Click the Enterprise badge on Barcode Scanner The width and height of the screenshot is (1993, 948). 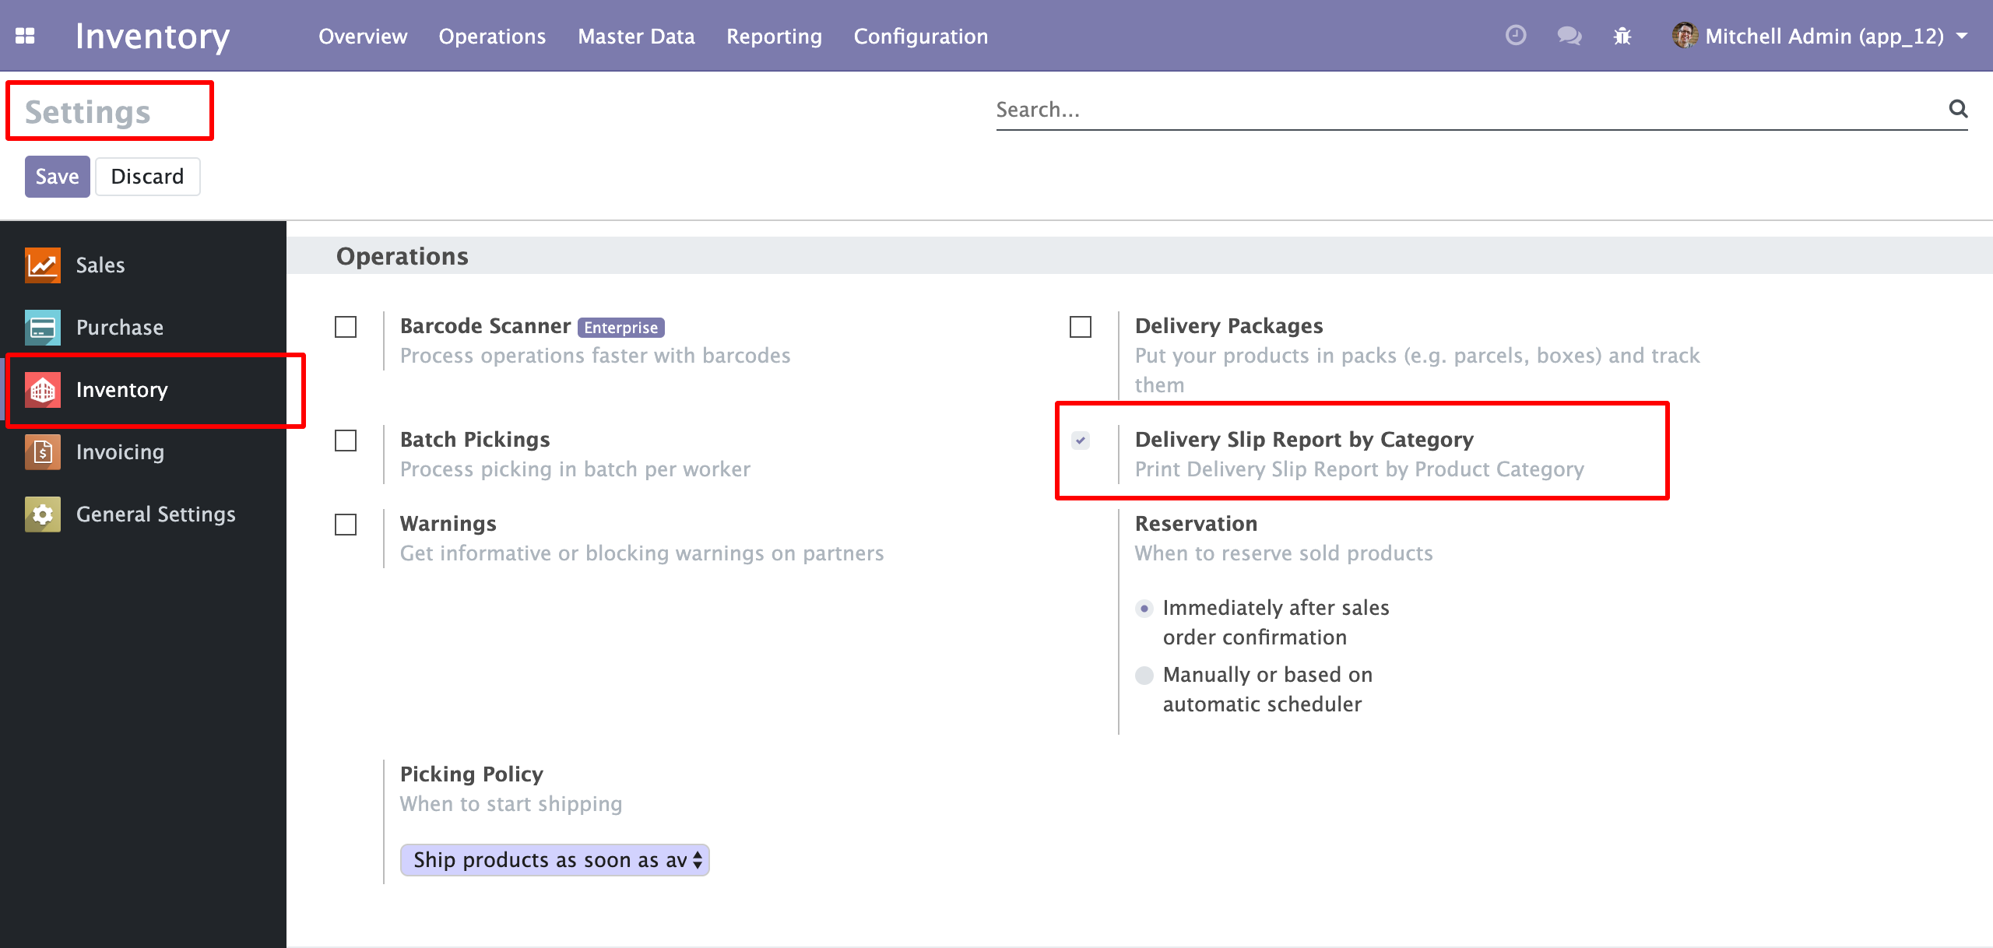tap(621, 328)
